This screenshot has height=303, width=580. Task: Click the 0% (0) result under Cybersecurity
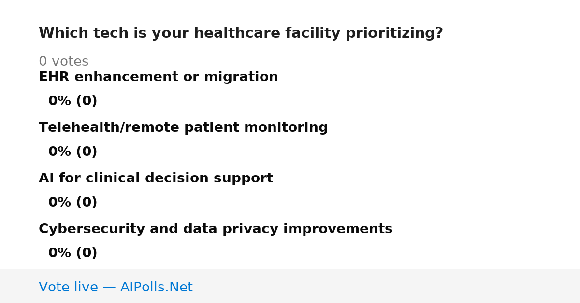[73, 253]
